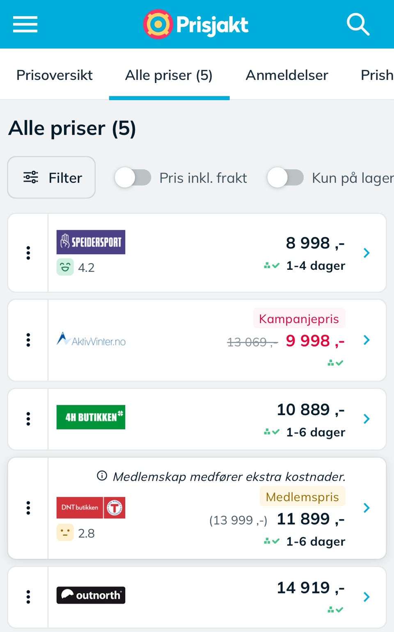Click the Speidersport store logo
Image resolution: width=394 pixels, height=632 pixels.
point(91,242)
